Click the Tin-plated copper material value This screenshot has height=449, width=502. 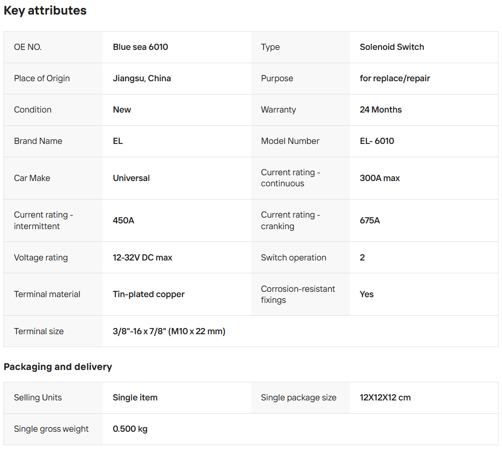[x=149, y=294]
